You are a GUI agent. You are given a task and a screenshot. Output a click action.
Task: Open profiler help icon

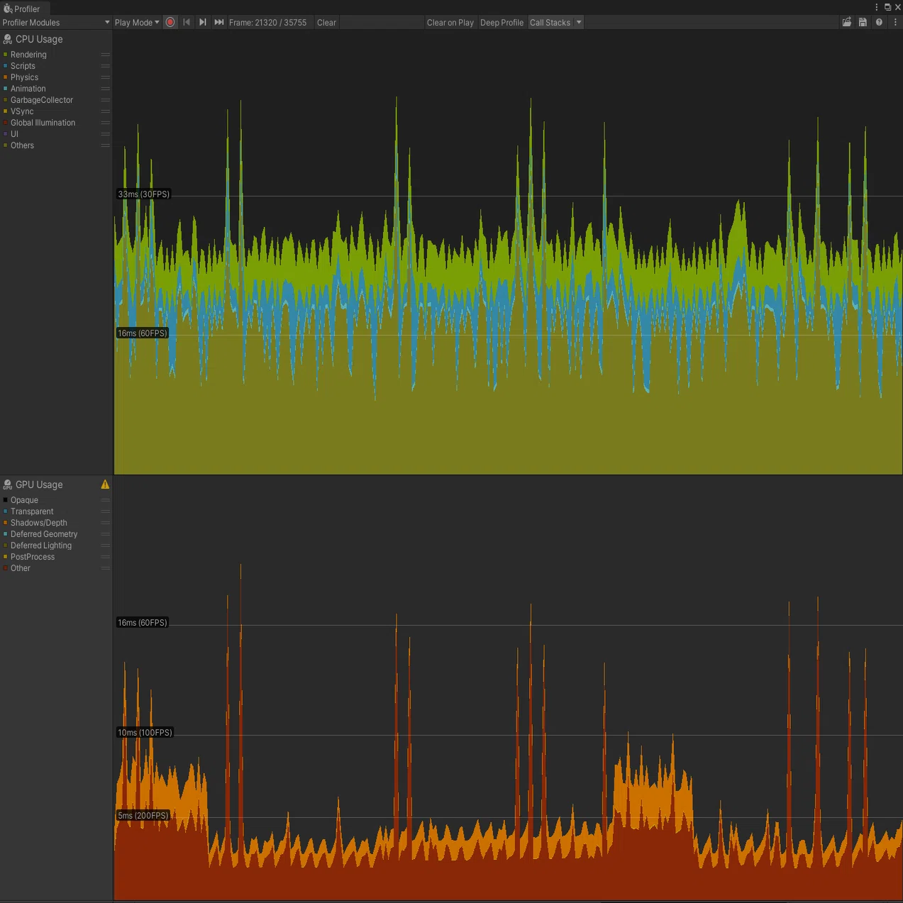coord(879,22)
